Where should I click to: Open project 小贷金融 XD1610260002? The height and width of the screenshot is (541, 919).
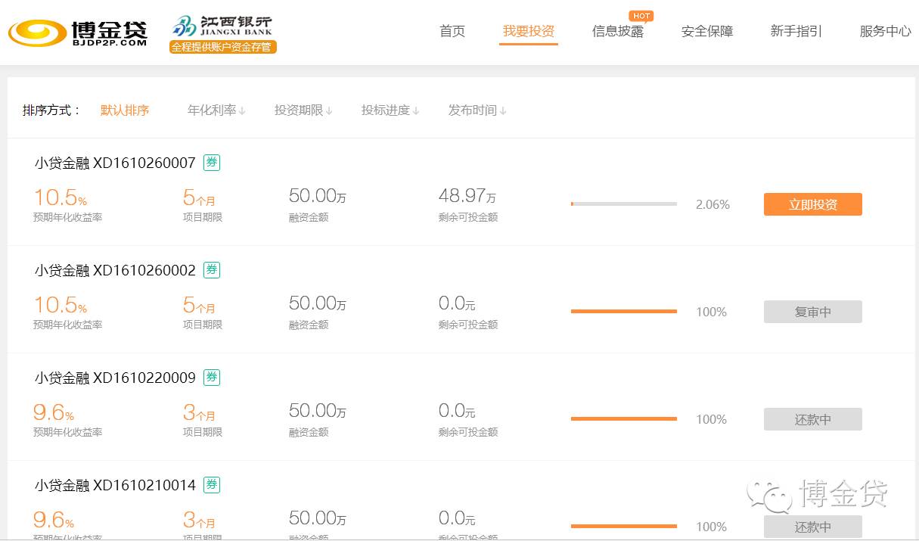[115, 270]
